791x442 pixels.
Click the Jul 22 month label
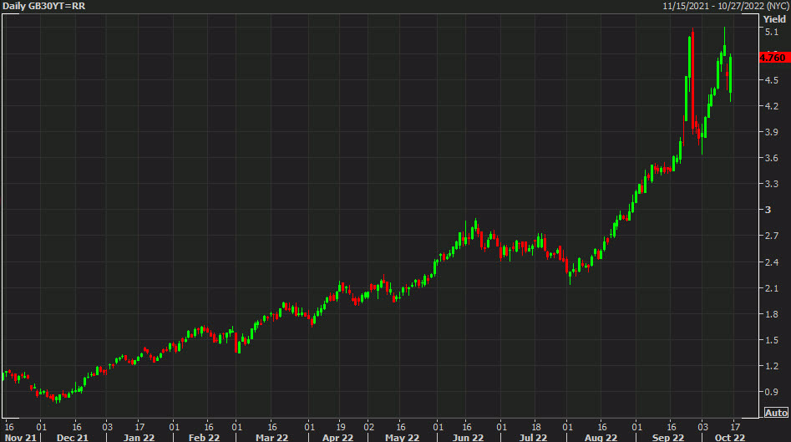[x=533, y=438]
